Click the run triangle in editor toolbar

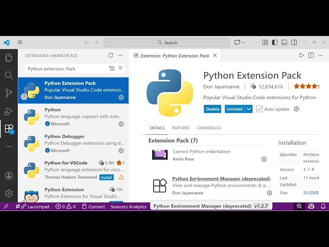[x=301, y=56]
